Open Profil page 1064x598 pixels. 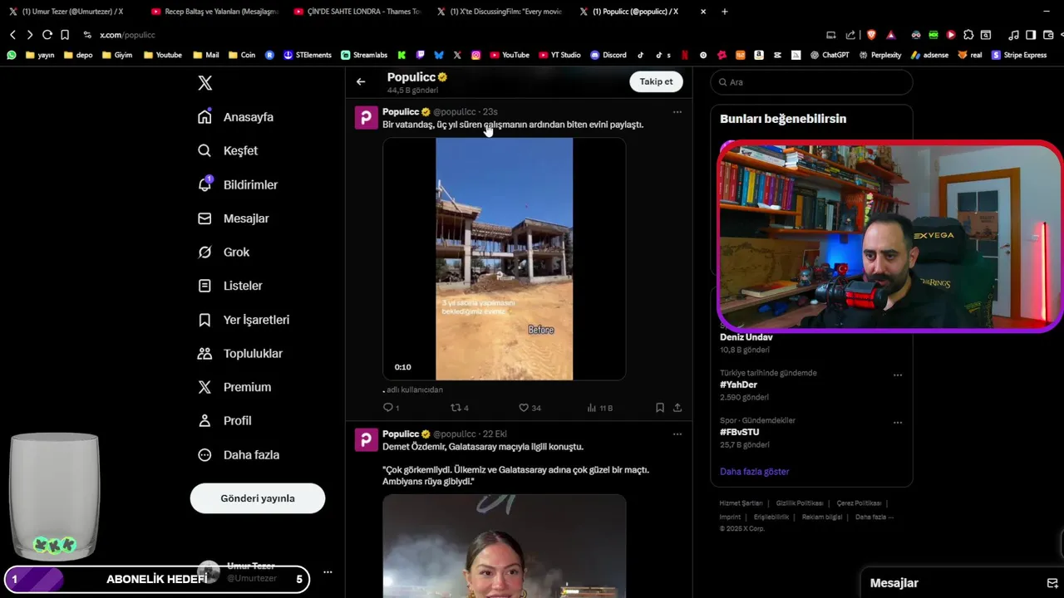(x=224, y=420)
